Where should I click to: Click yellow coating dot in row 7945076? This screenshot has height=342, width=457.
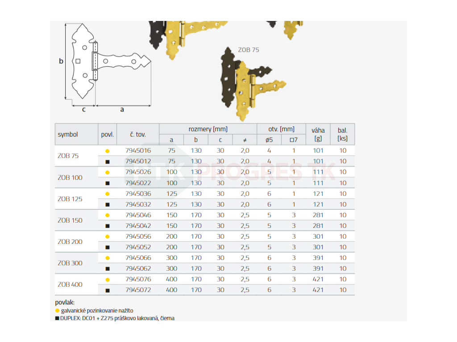pyautogui.click(x=107, y=280)
